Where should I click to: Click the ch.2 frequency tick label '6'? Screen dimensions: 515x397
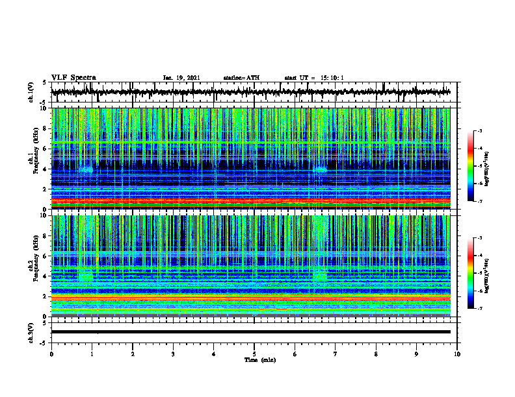45,256
